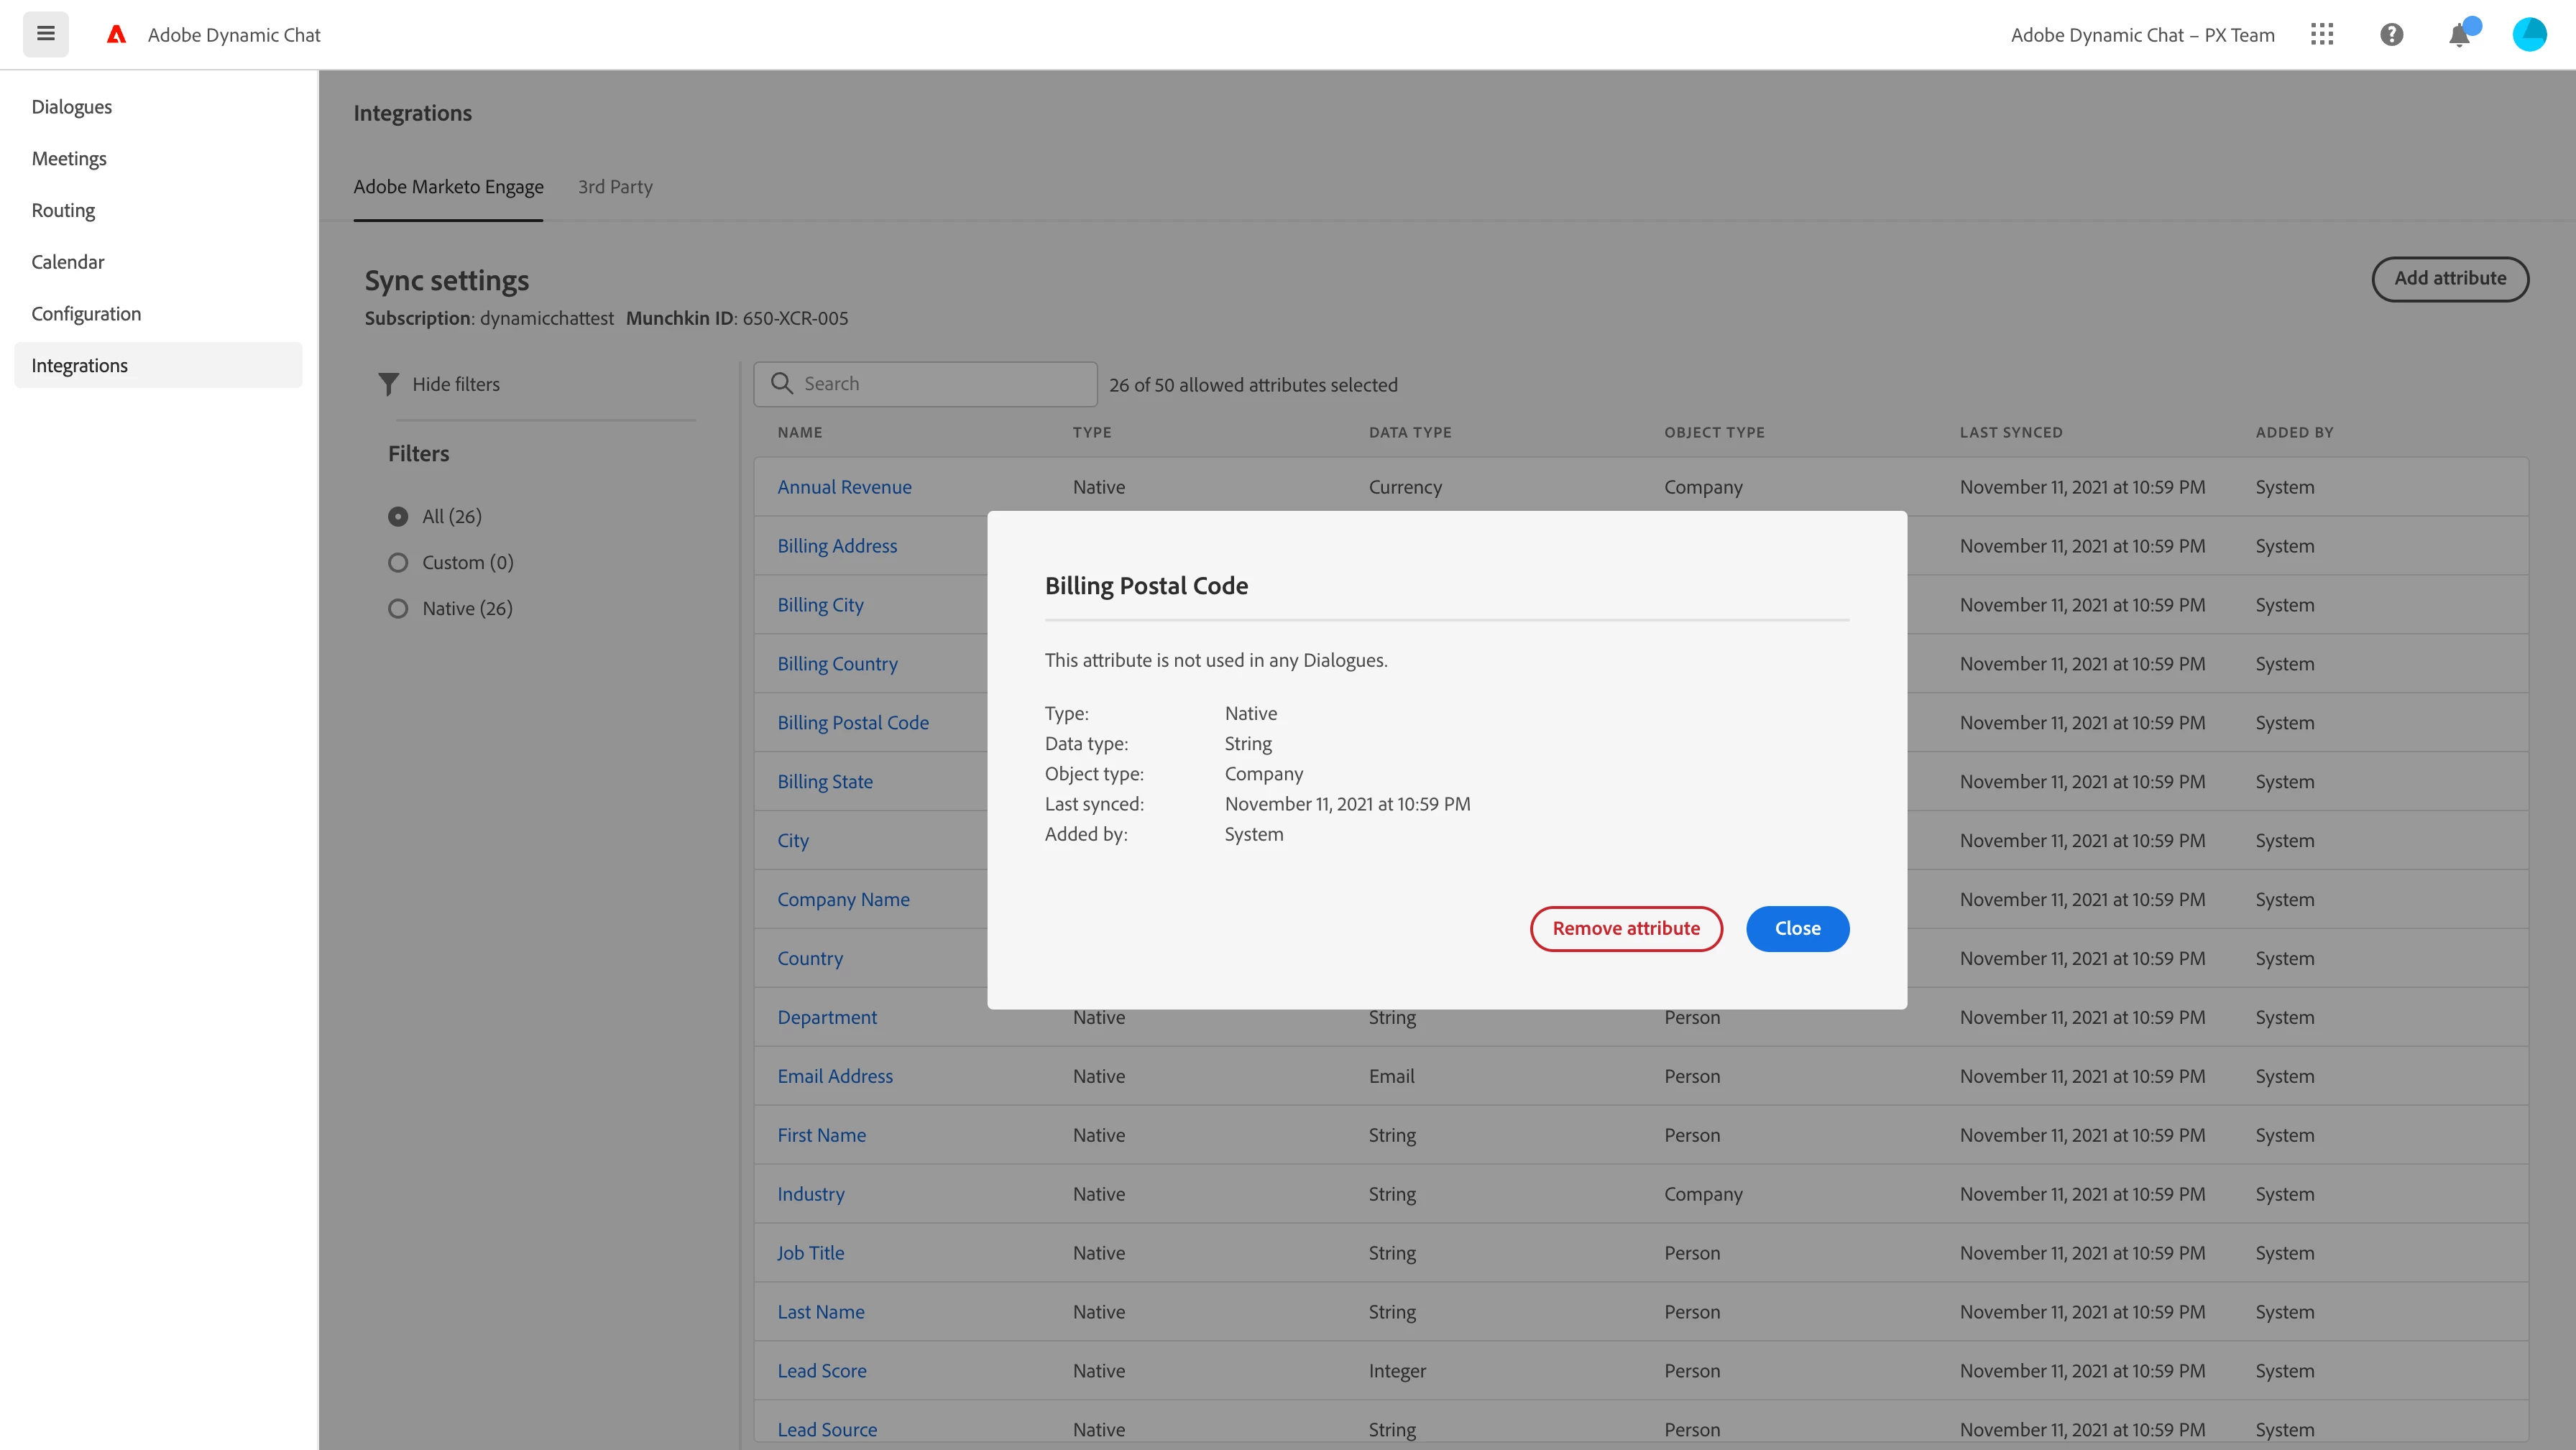Open the notifications bell icon
The image size is (2576, 1450).
coord(2459,36)
